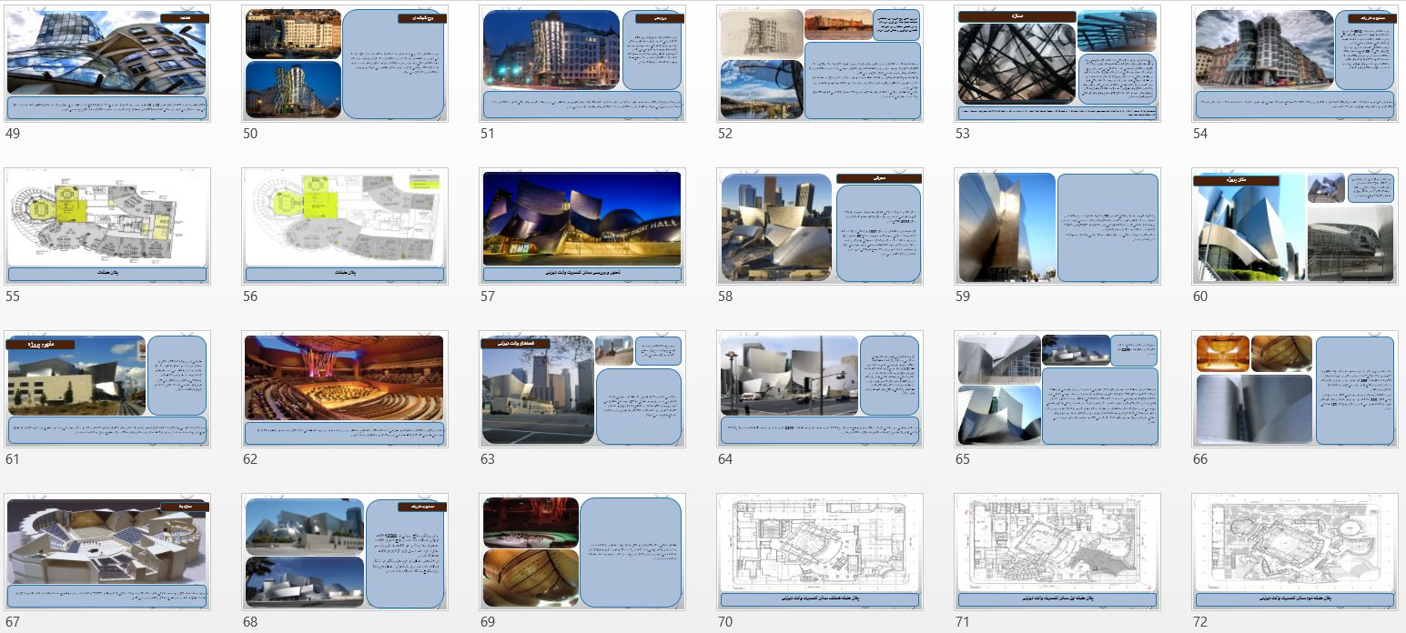Select slide 70 architectural plan drawing
The width and height of the screenshot is (1406, 633).
(820, 552)
